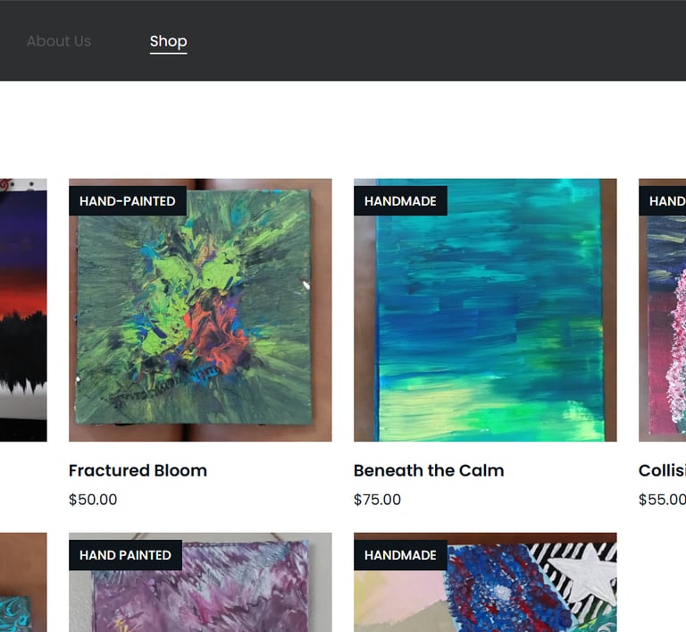Viewport: 686px width, 632px height.
Task: Click the HAND-PAINTED badge on Fractured Bloom
Action: pos(128,201)
